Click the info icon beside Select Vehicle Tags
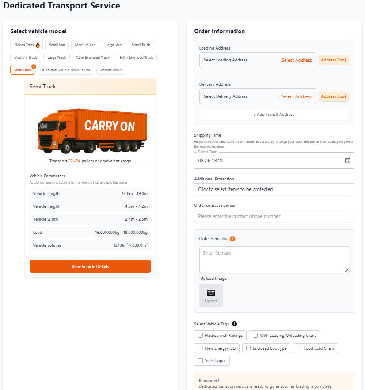Image resolution: width=365 pixels, height=390 pixels. click(x=234, y=324)
